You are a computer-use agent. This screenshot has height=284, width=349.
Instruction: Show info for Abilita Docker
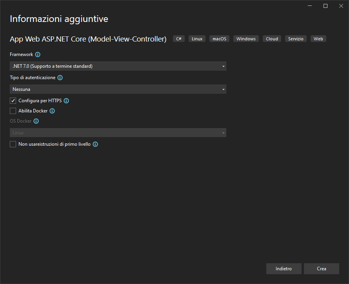point(52,111)
